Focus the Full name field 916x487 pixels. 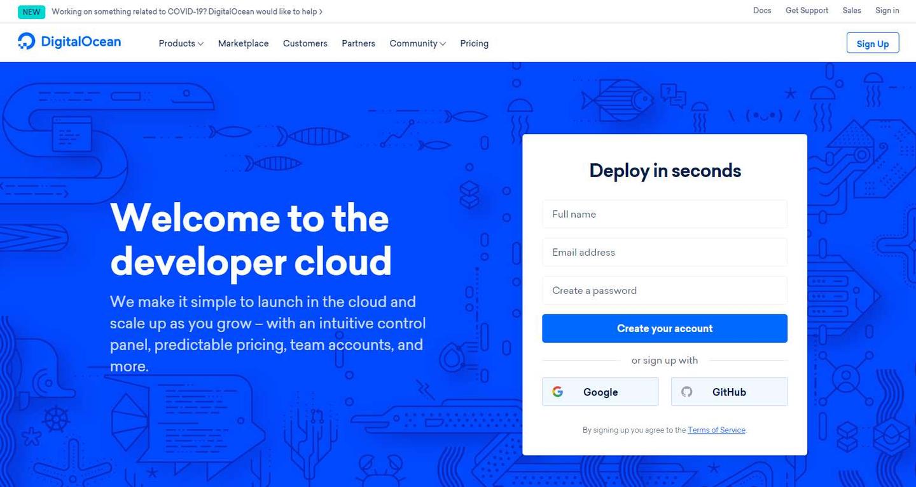(x=665, y=214)
